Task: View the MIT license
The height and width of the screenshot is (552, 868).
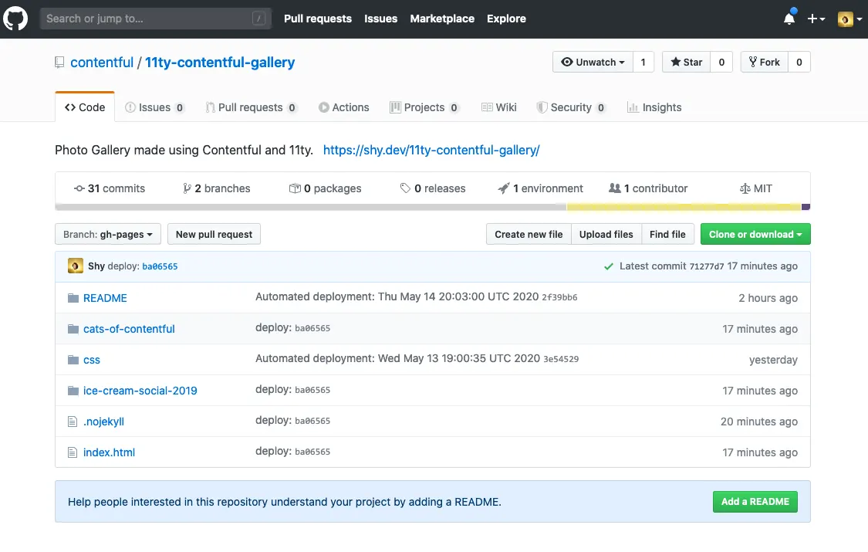Action: click(x=755, y=188)
